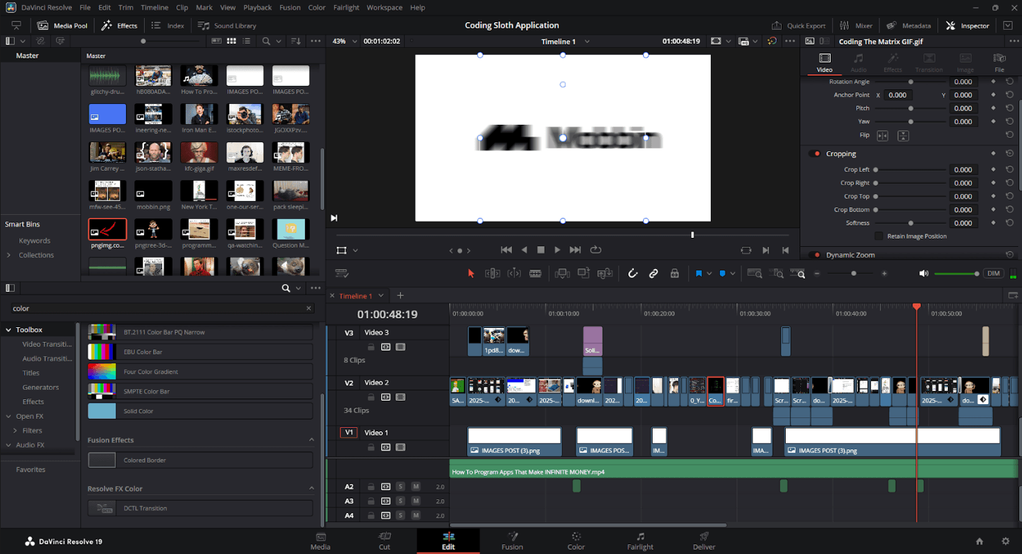The height and width of the screenshot is (554, 1022).
Task: Toggle the Dynamic Zoom enable switch
Action: [814, 255]
